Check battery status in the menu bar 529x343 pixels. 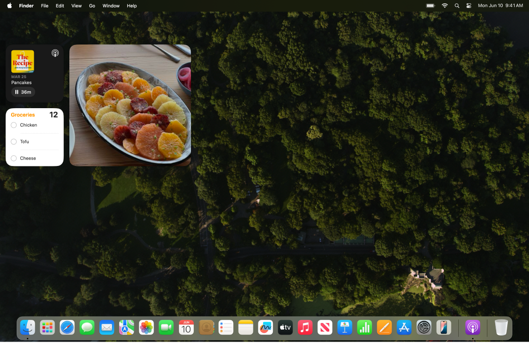[430, 6]
